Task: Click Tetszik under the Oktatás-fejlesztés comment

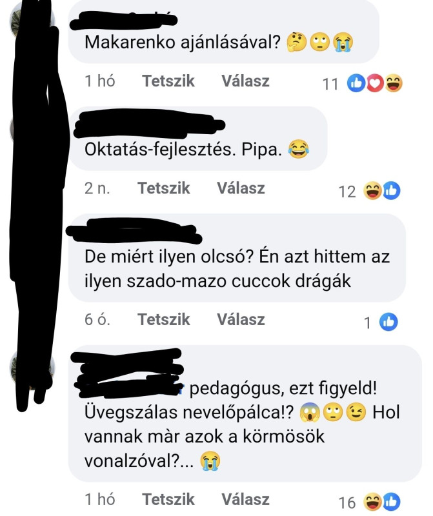Action: click(164, 188)
